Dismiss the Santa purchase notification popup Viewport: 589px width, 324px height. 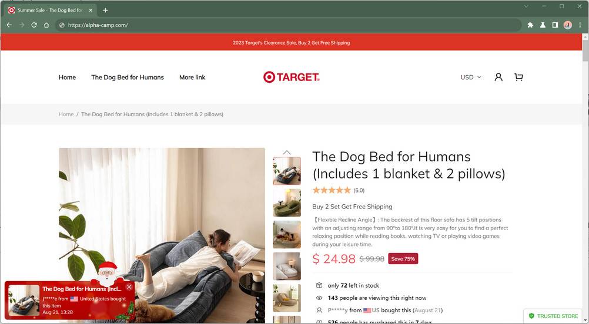click(x=129, y=287)
